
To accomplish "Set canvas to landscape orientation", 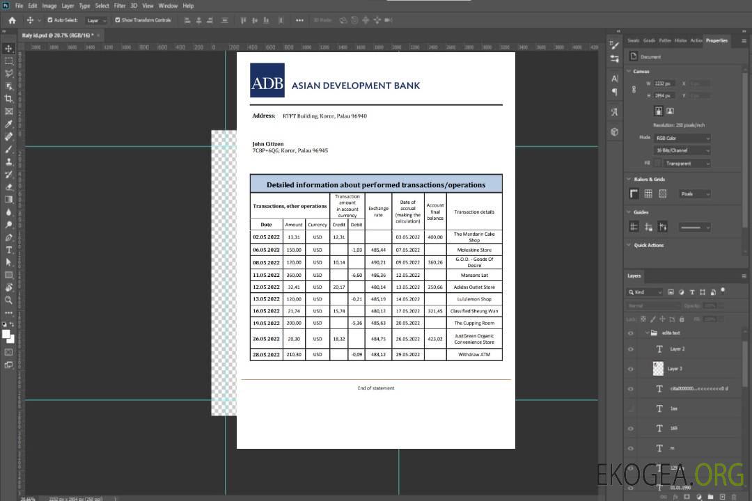I will 670,111.
